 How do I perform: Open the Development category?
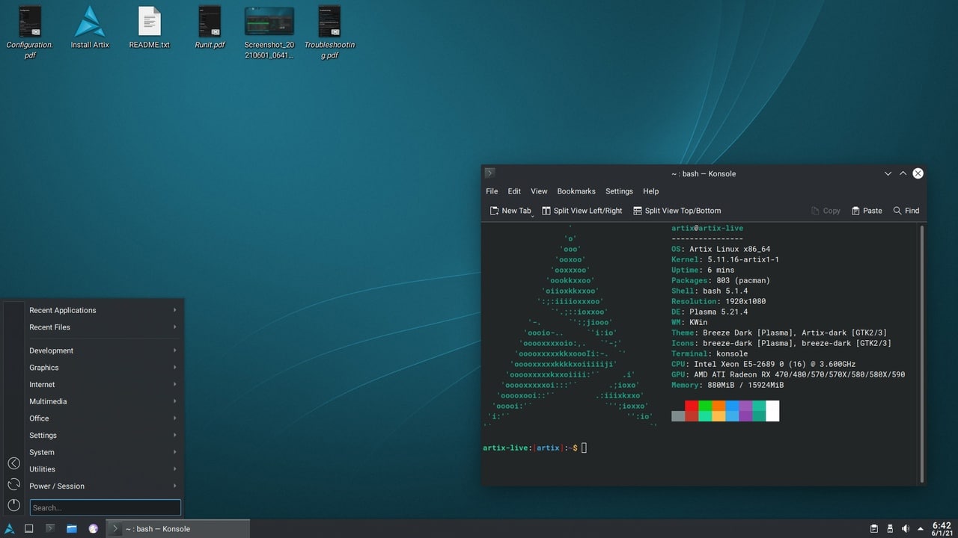(x=104, y=350)
